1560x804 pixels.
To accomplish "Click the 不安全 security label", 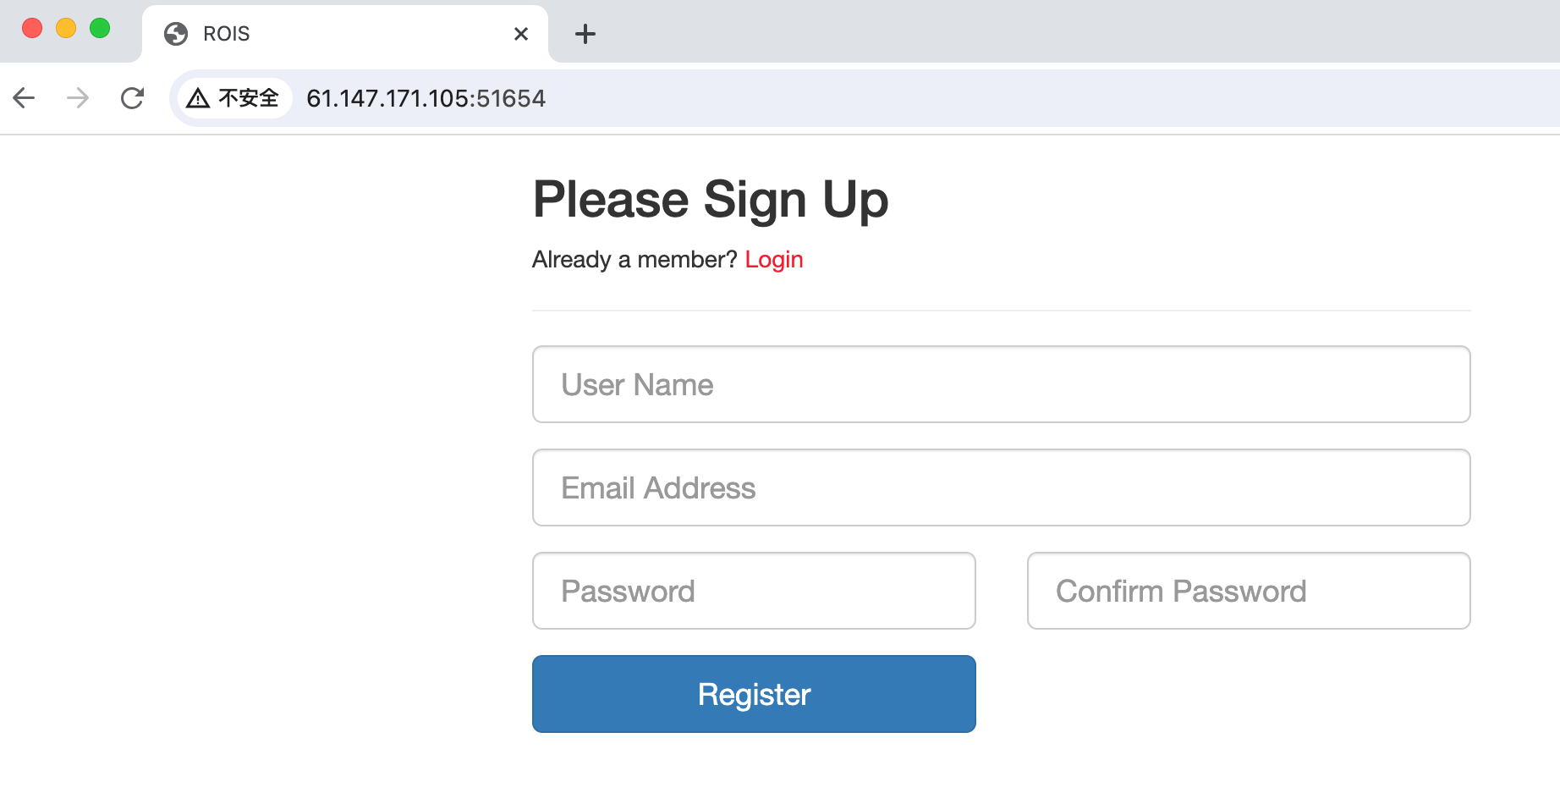I will tap(248, 98).
